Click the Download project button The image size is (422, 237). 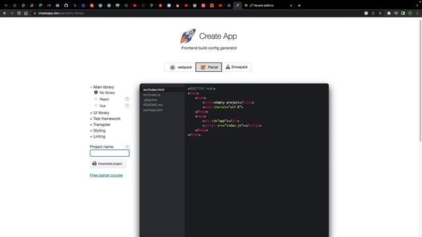pos(107,164)
